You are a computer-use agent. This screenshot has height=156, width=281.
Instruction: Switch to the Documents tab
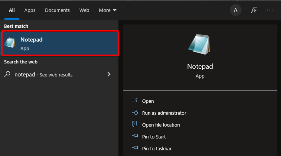(57, 10)
